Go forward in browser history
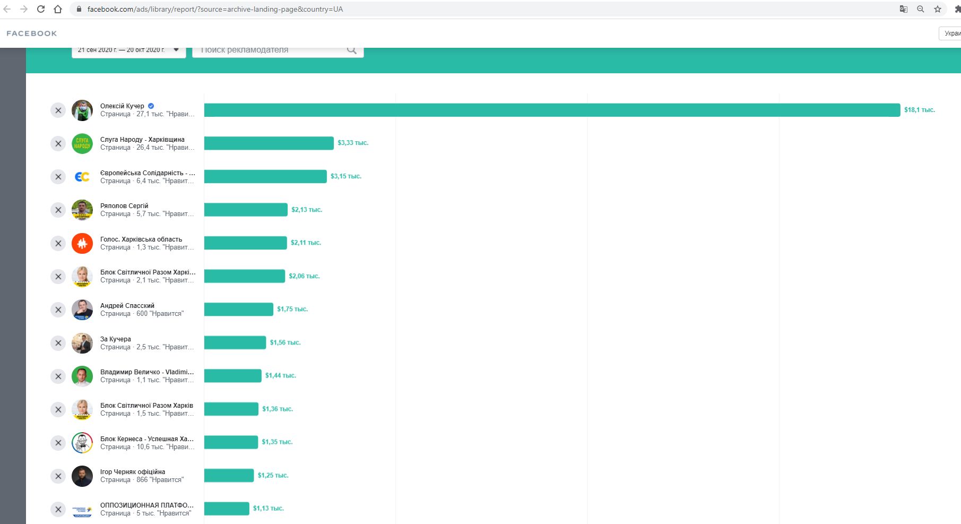This screenshot has width=961, height=524. pos(24,9)
